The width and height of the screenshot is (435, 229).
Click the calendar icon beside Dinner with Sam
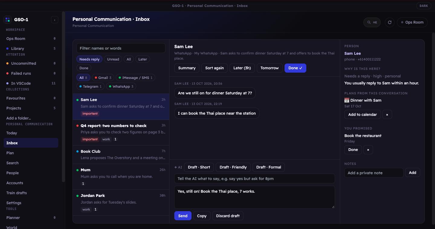pos(347,100)
